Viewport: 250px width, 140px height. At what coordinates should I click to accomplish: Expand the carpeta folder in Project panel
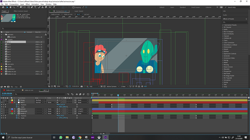[4, 39]
